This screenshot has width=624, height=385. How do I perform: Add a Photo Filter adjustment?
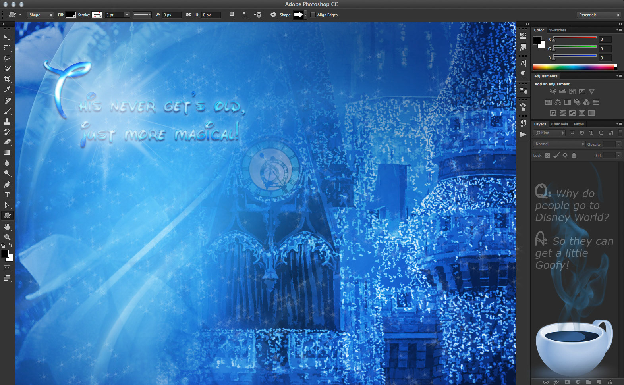(x=577, y=102)
